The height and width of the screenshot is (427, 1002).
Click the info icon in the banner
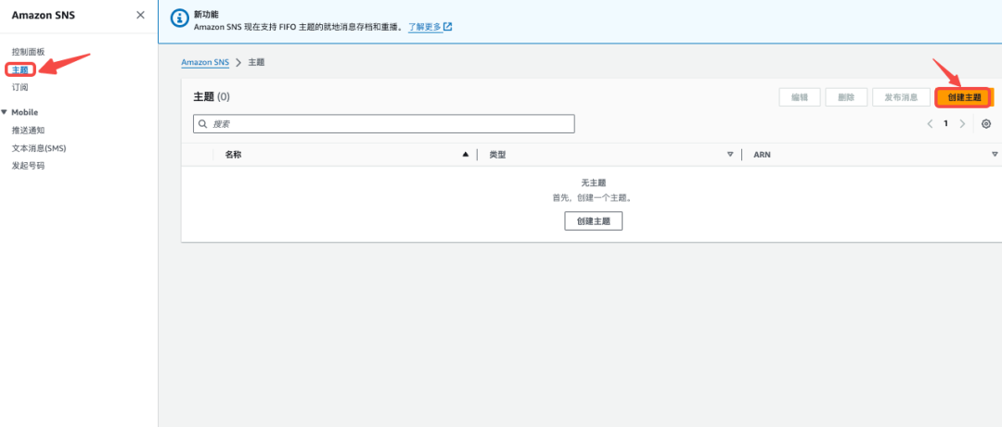point(179,19)
